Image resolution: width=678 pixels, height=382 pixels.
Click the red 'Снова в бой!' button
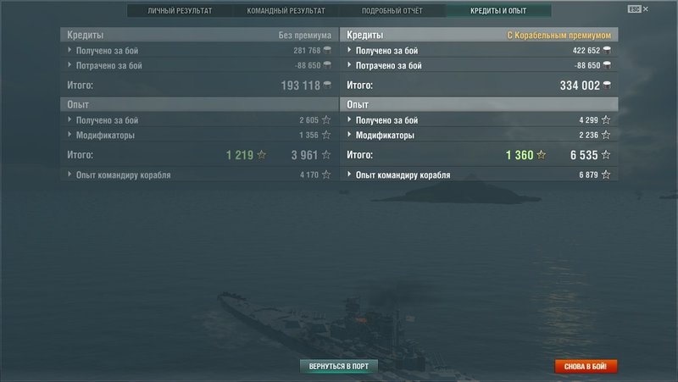click(x=586, y=367)
